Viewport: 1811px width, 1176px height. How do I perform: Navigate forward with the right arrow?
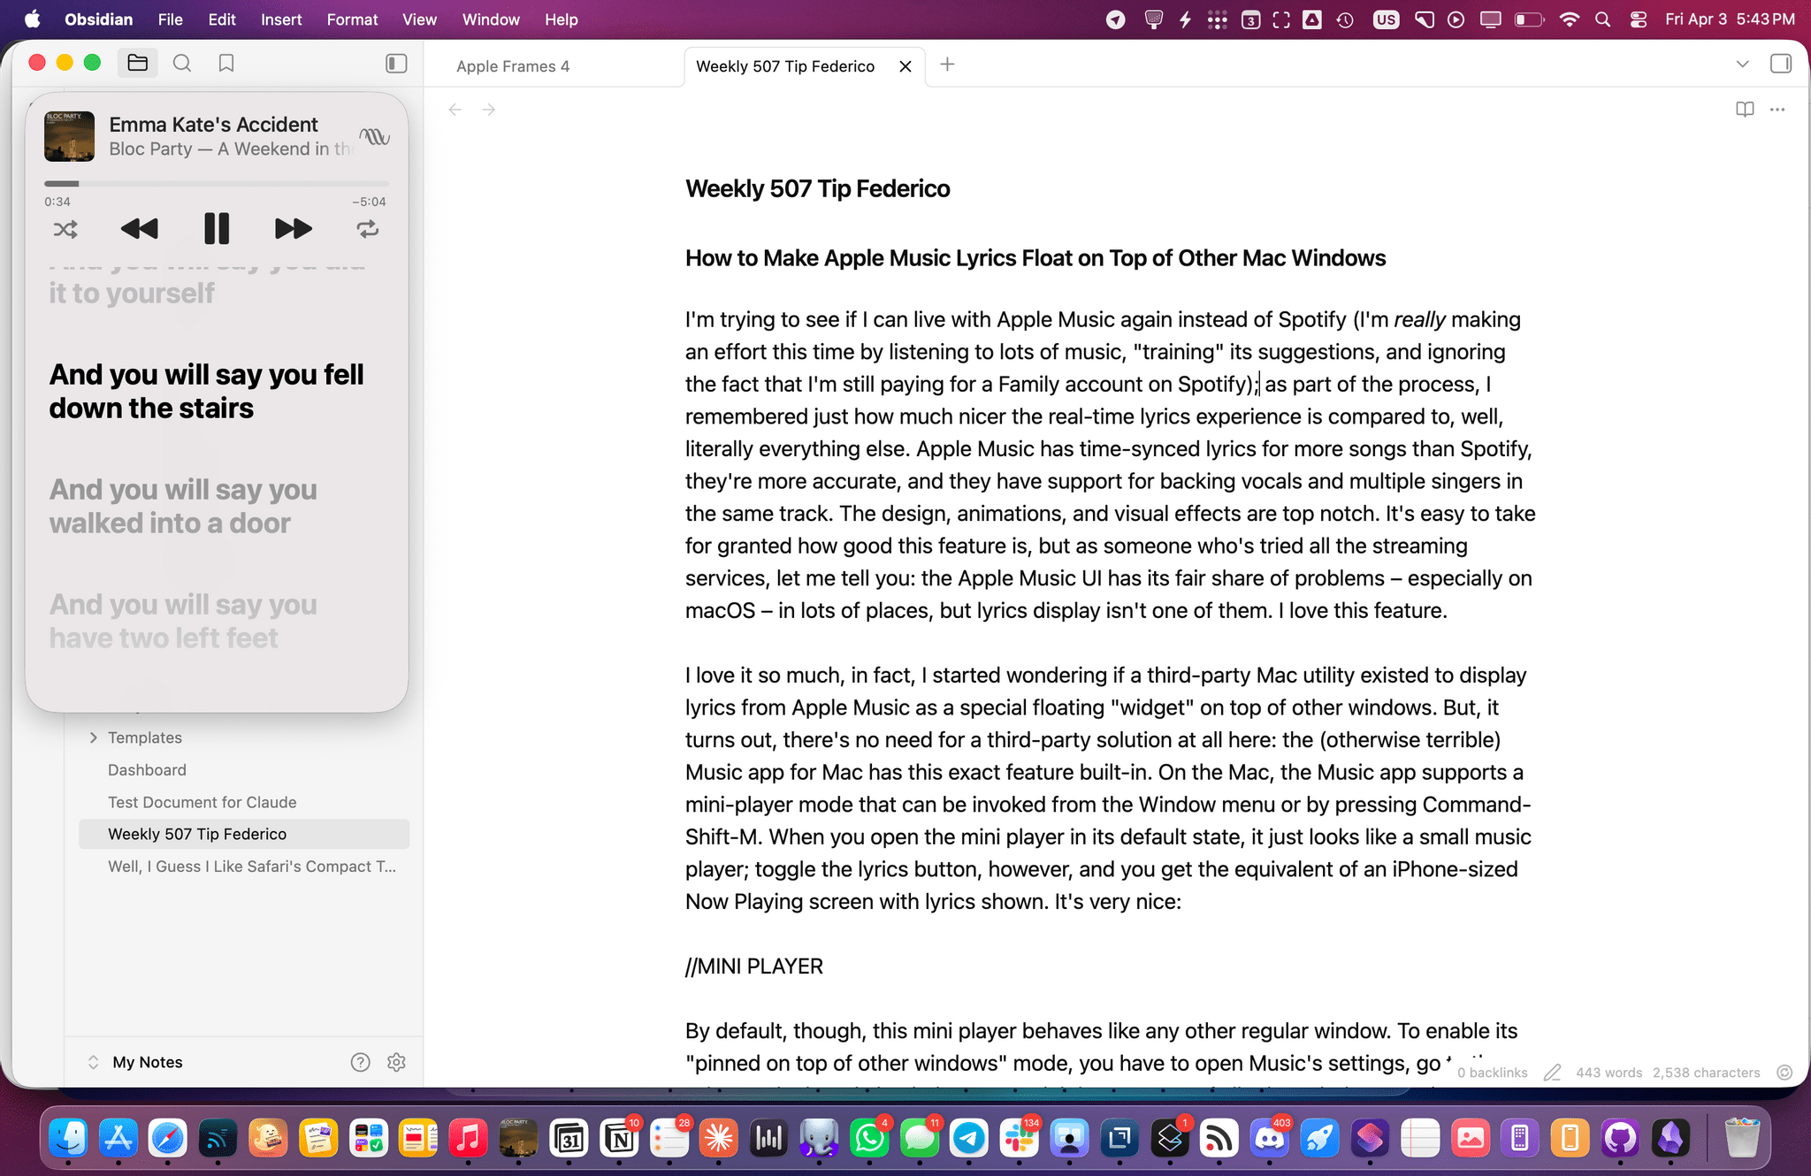point(488,110)
